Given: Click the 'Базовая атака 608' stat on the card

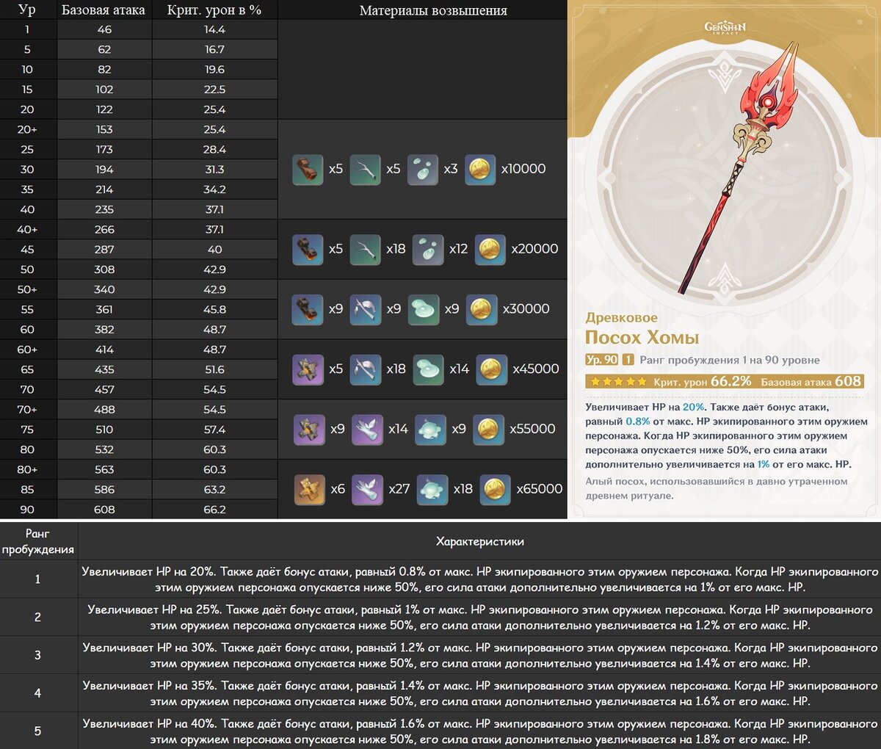Looking at the screenshot, I should tap(811, 382).
